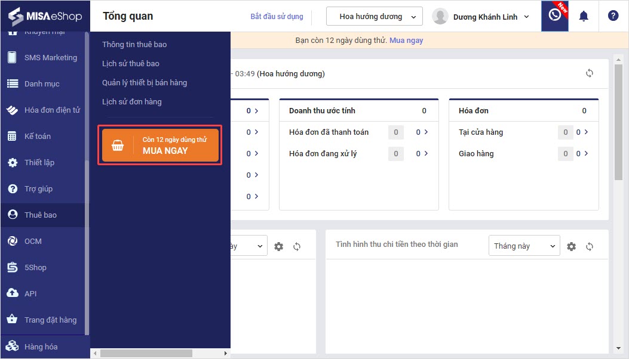Viewport: 629px width, 359px height.
Task: Click the vertical page scrollbar thumb
Action: click(x=618, y=122)
